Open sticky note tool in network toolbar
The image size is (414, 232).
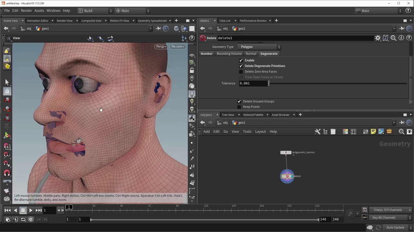tap(373, 131)
